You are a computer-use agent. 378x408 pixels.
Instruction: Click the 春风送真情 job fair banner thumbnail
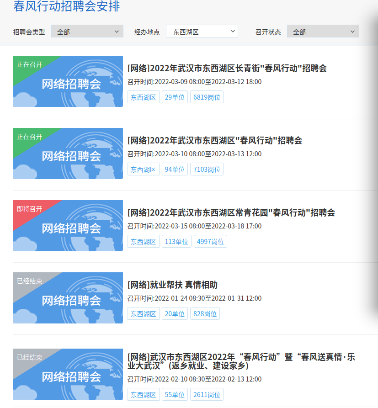[x=68, y=374]
